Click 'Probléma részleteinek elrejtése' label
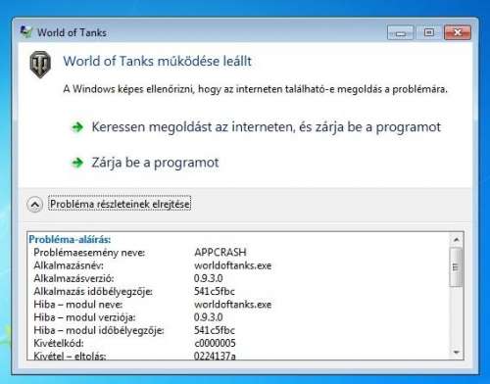 pos(120,204)
